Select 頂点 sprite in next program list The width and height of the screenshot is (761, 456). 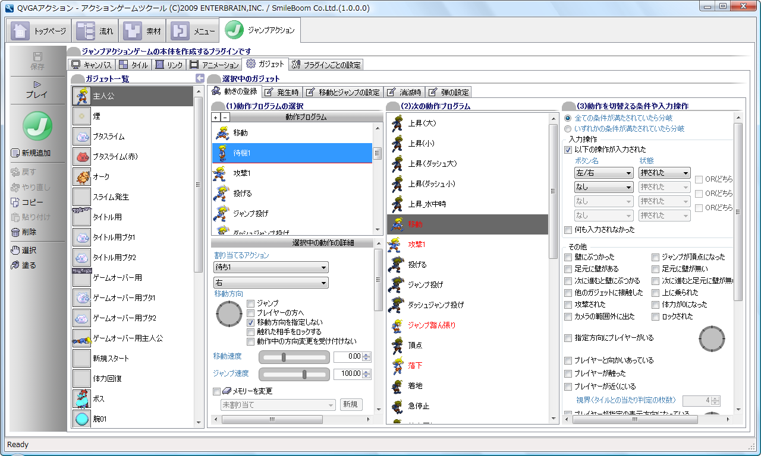(397, 346)
